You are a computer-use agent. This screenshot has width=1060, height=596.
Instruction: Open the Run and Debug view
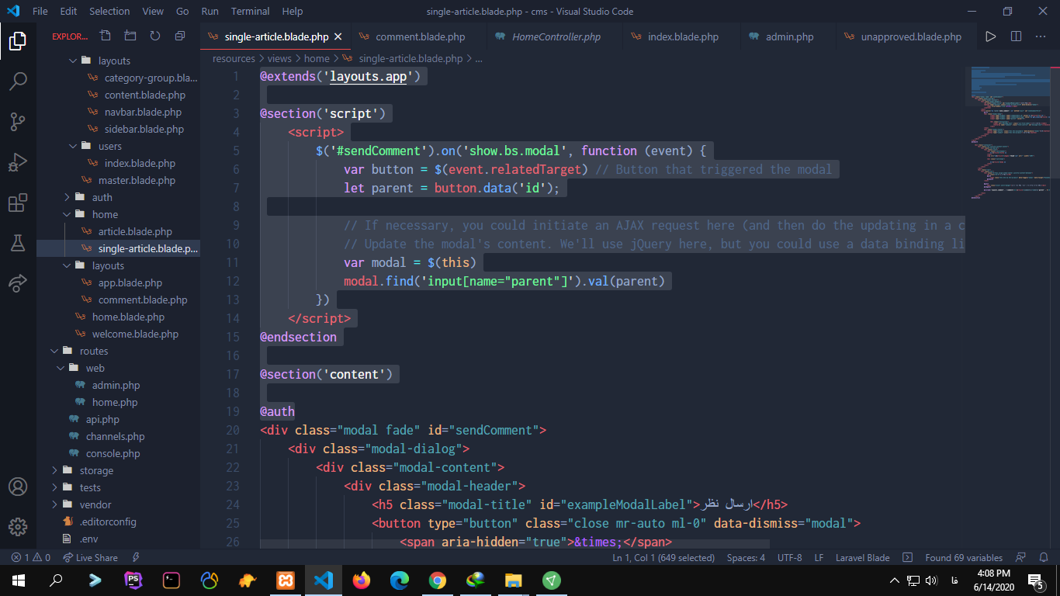[x=18, y=163]
